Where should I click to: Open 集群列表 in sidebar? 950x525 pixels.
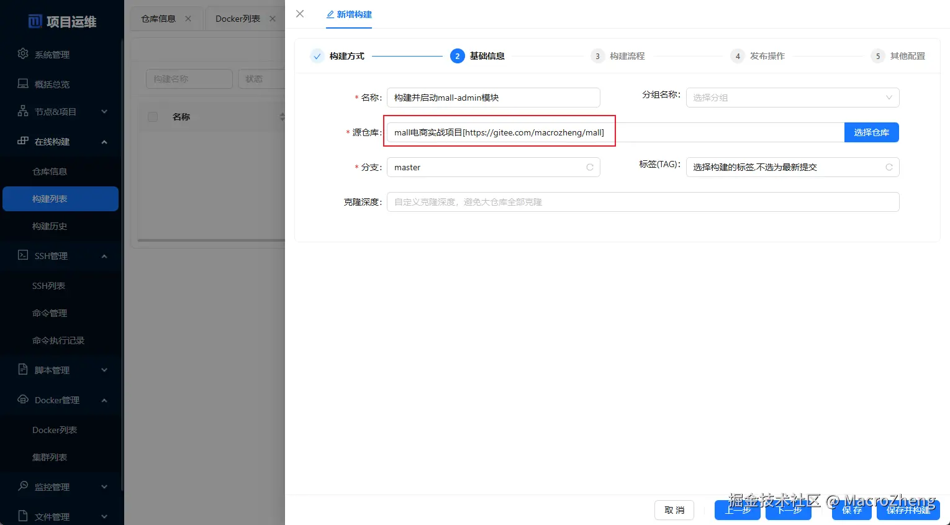(x=61, y=457)
